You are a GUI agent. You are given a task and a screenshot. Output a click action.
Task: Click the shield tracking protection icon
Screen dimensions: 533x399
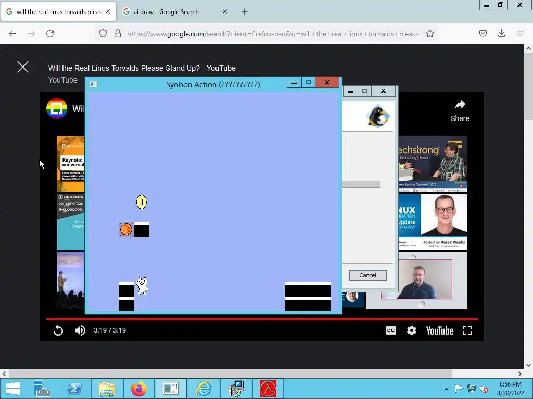(103, 34)
